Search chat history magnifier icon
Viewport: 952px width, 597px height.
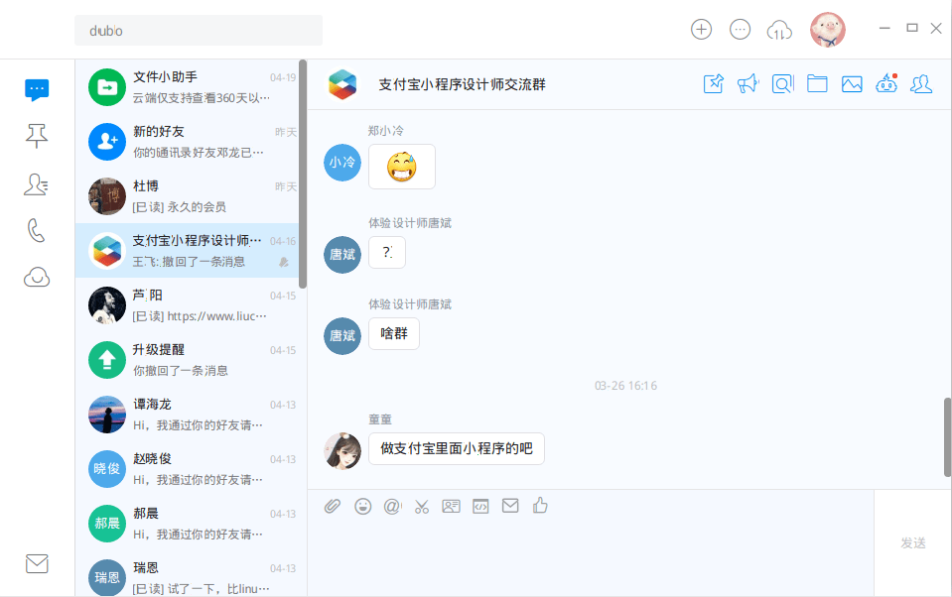[x=782, y=83]
